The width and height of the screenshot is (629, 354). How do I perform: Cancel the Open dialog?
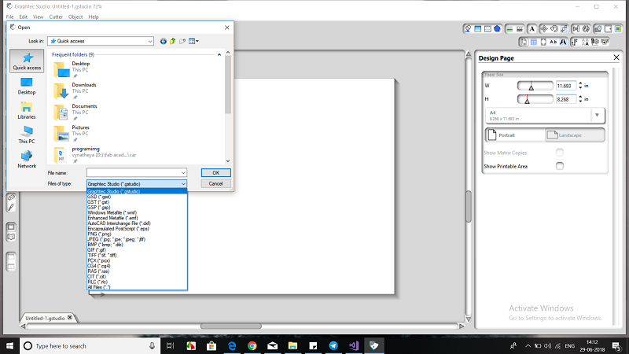[215, 183]
